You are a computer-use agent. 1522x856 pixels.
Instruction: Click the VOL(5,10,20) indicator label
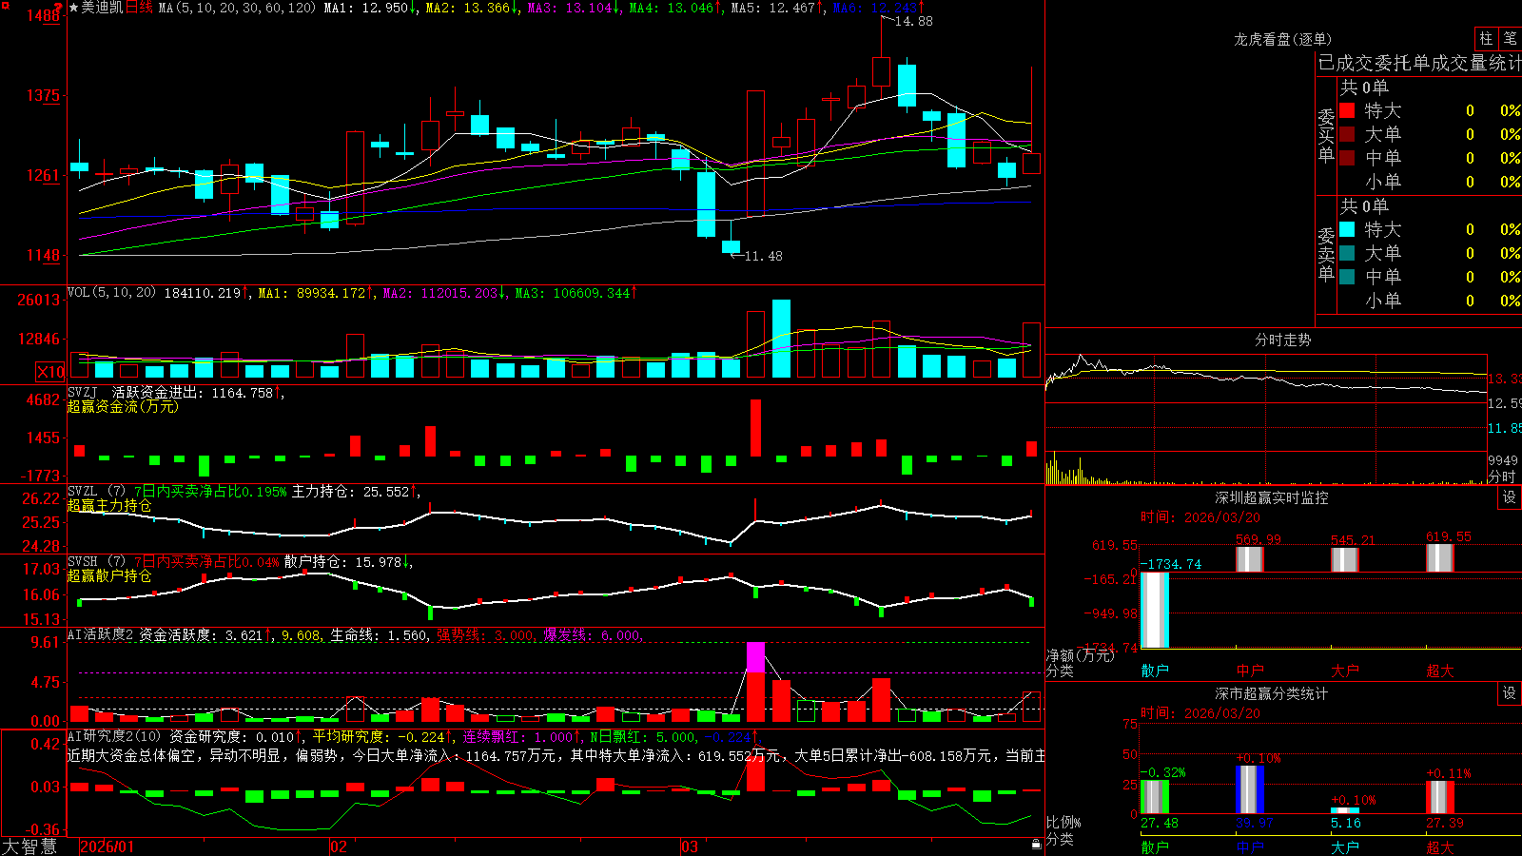coord(111,293)
